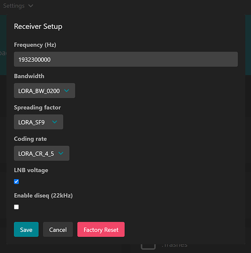
Task: Click the Enable diseq (22kHz) label
Action: [x=44, y=196]
